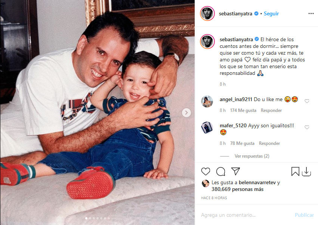318x225 pixels.
Task: Open the three-dot more options menu
Action: click(311, 13)
